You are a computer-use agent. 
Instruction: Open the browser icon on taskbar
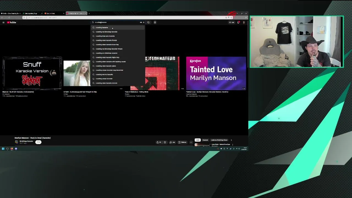click(12, 149)
